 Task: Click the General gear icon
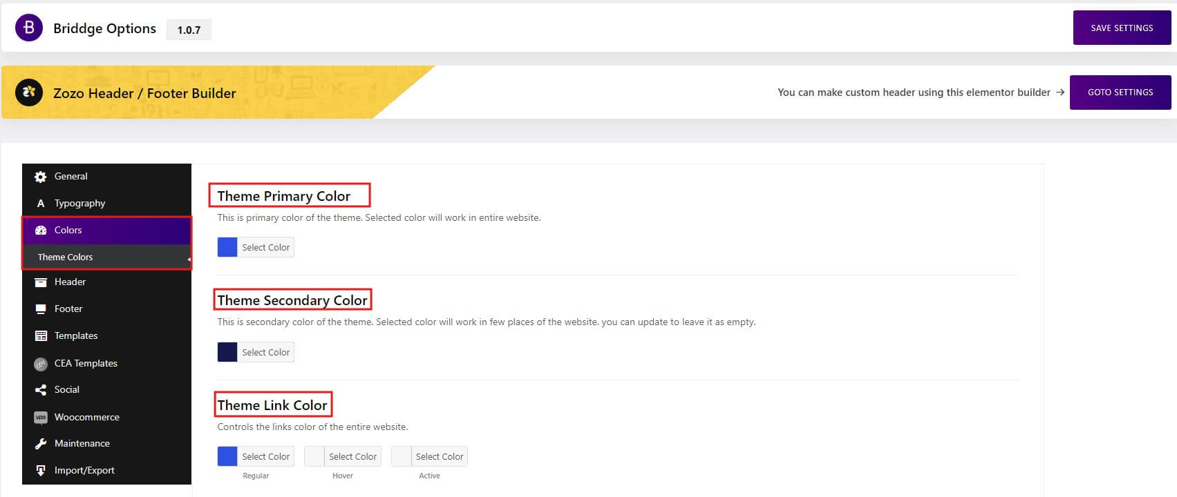coord(41,177)
